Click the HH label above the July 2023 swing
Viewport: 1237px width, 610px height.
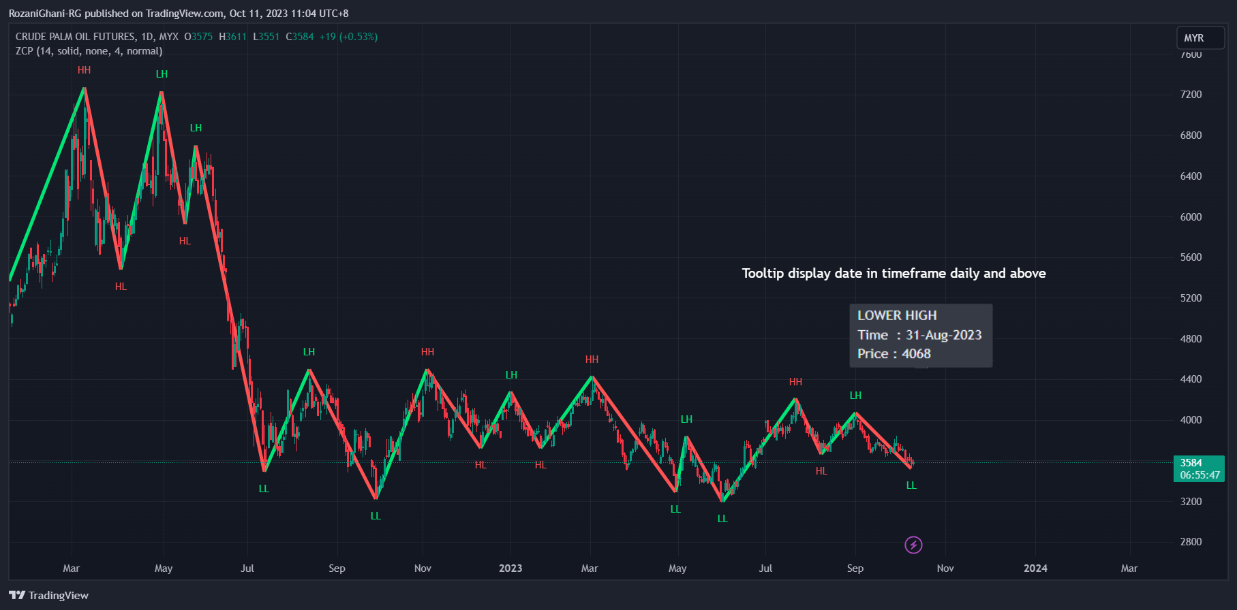point(795,382)
